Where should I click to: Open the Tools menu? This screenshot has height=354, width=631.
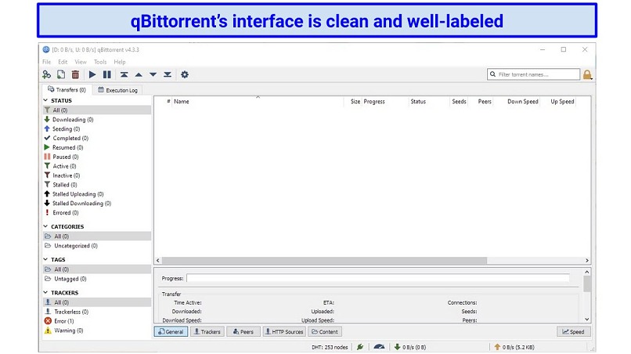coord(100,62)
